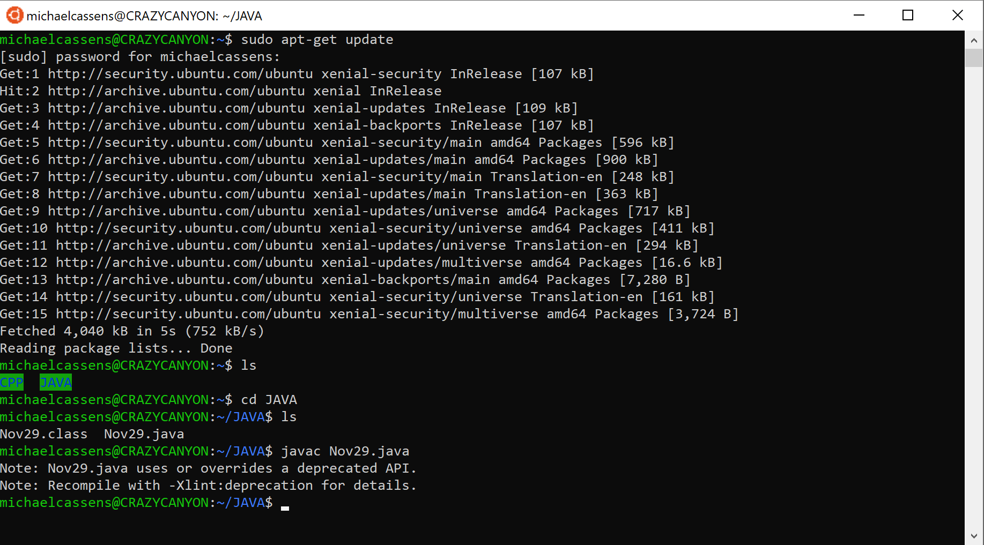Image resolution: width=984 pixels, height=545 pixels.
Task: Select the highlighted CPP directory name
Action: coord(11,382)
